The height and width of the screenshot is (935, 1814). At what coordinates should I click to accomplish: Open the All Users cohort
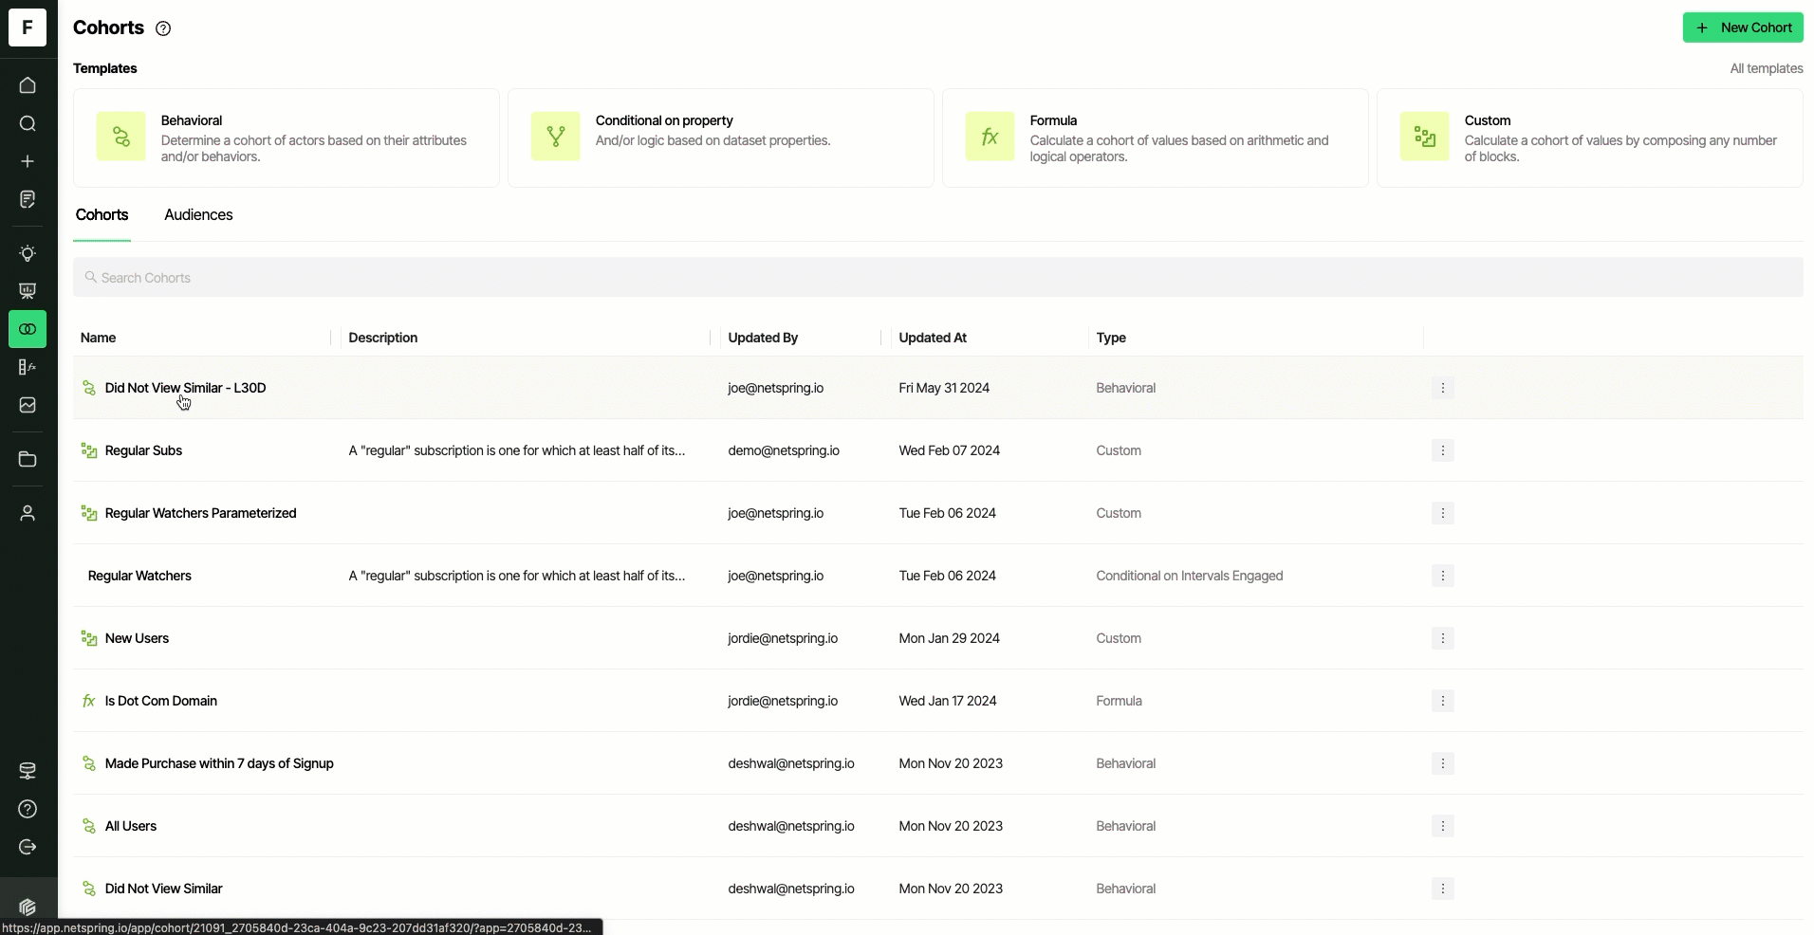click(131, 826)
